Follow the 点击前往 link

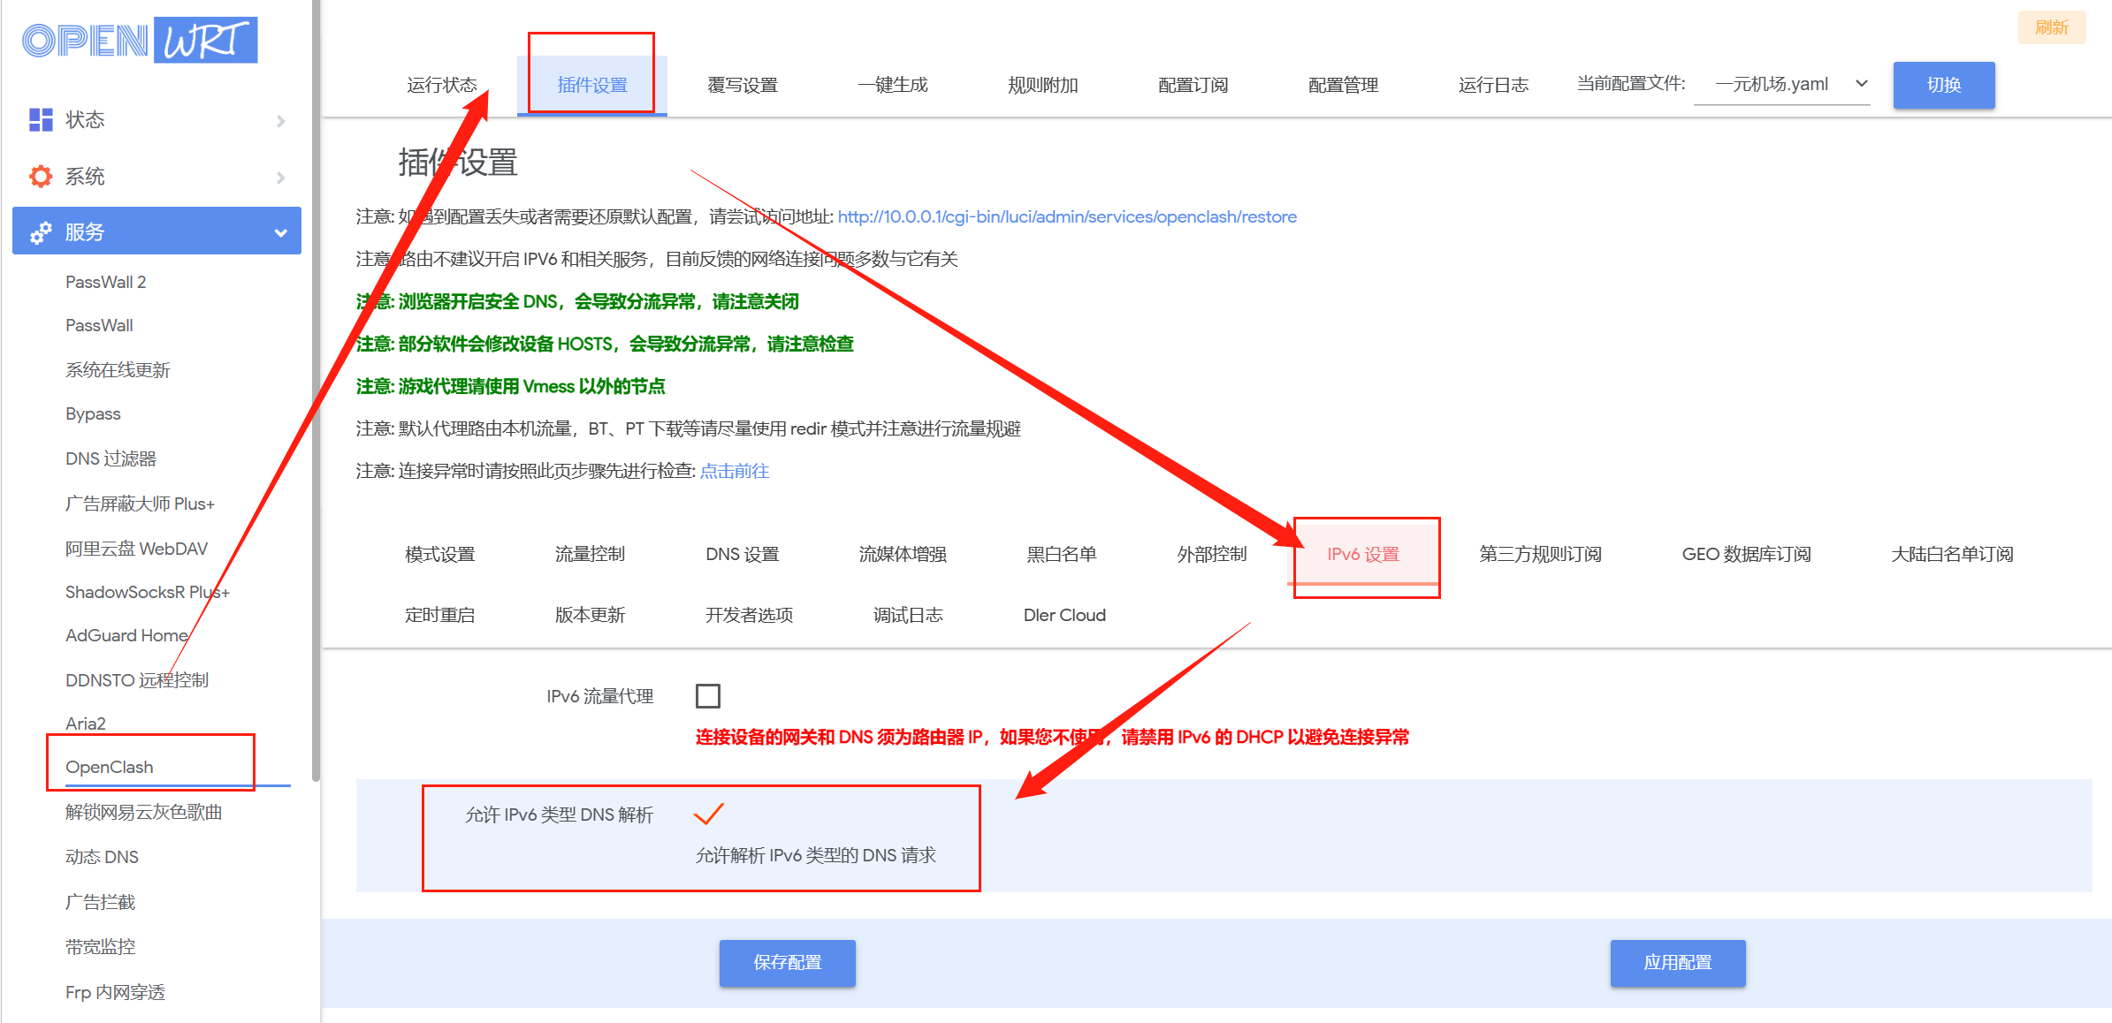pyautogui.click(x=734, y=471)
